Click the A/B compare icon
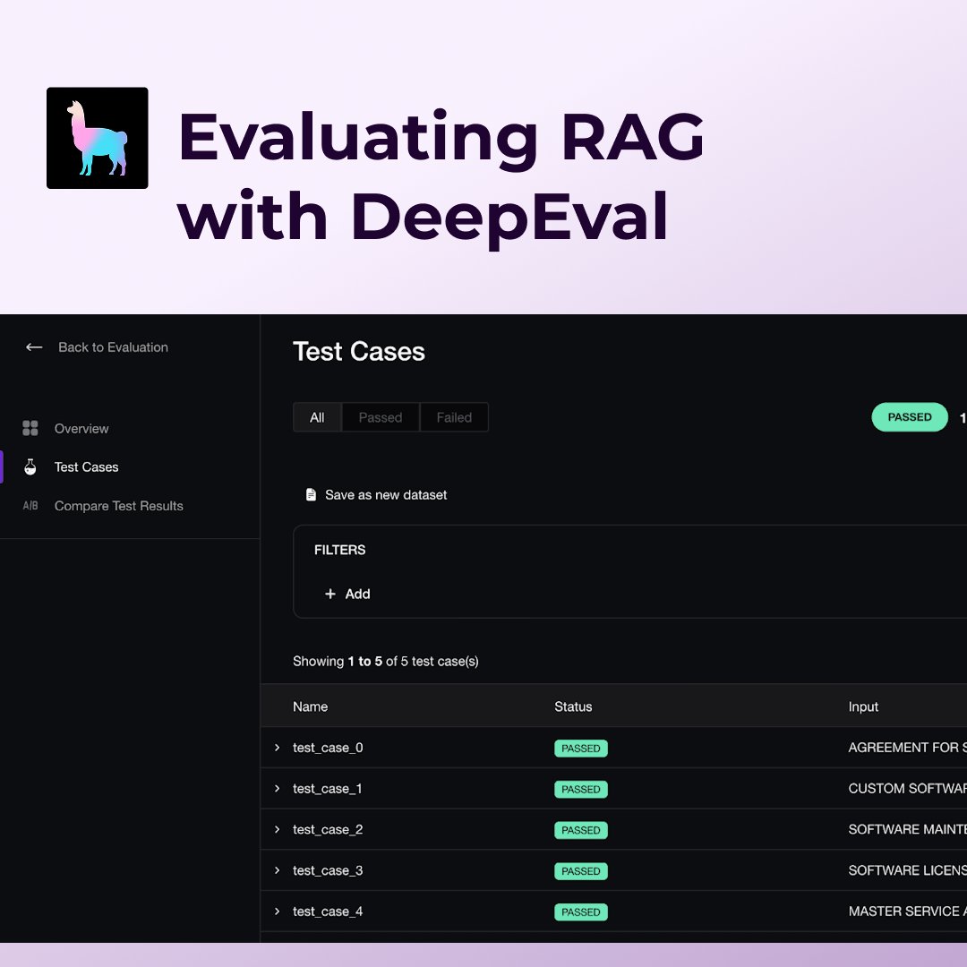 (x=30, y=506)
